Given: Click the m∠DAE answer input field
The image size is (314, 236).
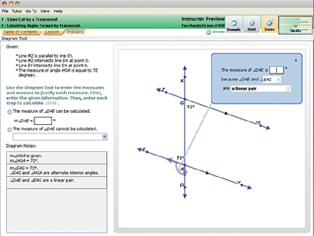Looking at the screenshot, I should pyautogui.click(x=43, y=121).
